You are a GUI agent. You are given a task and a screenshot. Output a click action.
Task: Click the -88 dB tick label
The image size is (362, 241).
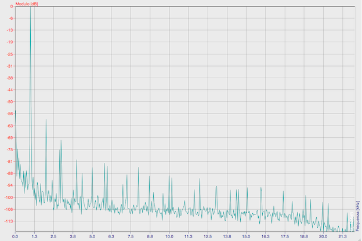(x=10, y=173)
